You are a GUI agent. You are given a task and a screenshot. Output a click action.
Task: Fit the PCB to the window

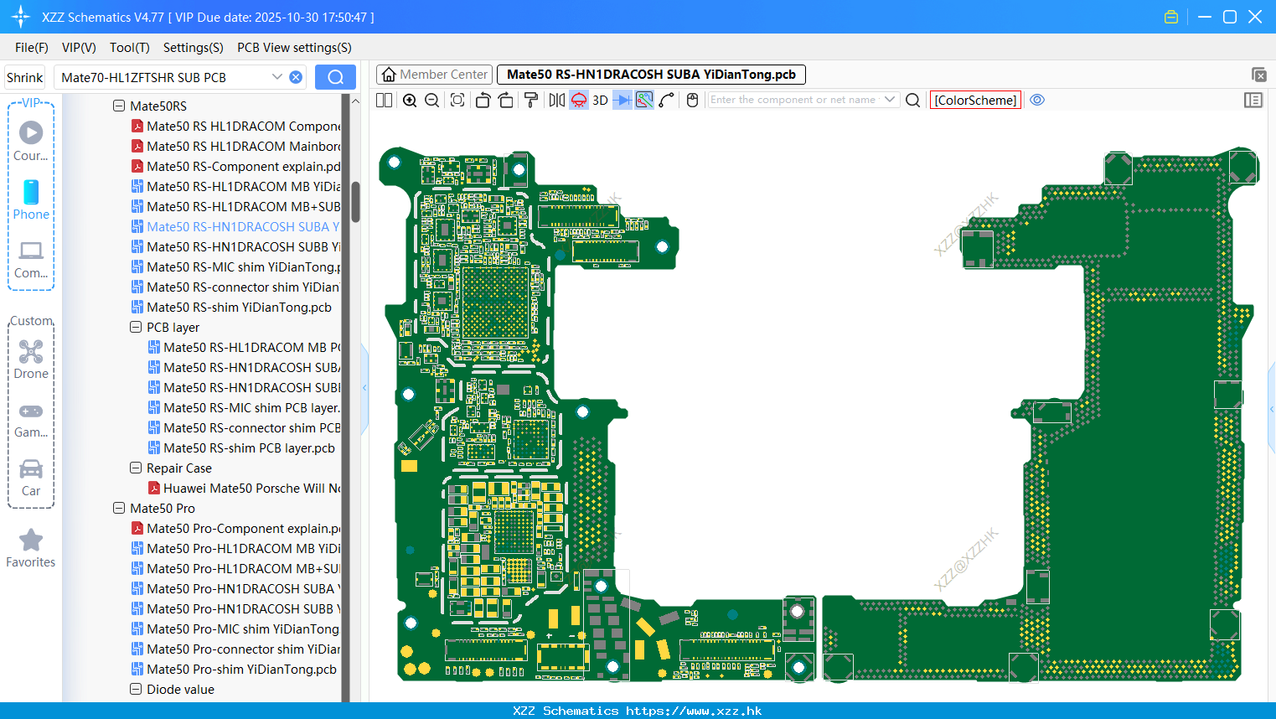tap(457, 100)
